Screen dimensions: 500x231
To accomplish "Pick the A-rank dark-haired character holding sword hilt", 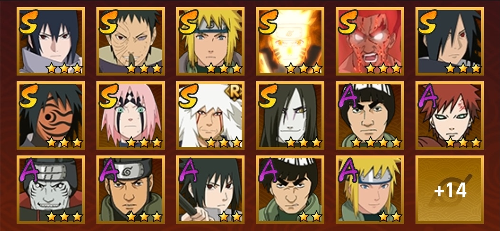I will (x=210, y=190).
